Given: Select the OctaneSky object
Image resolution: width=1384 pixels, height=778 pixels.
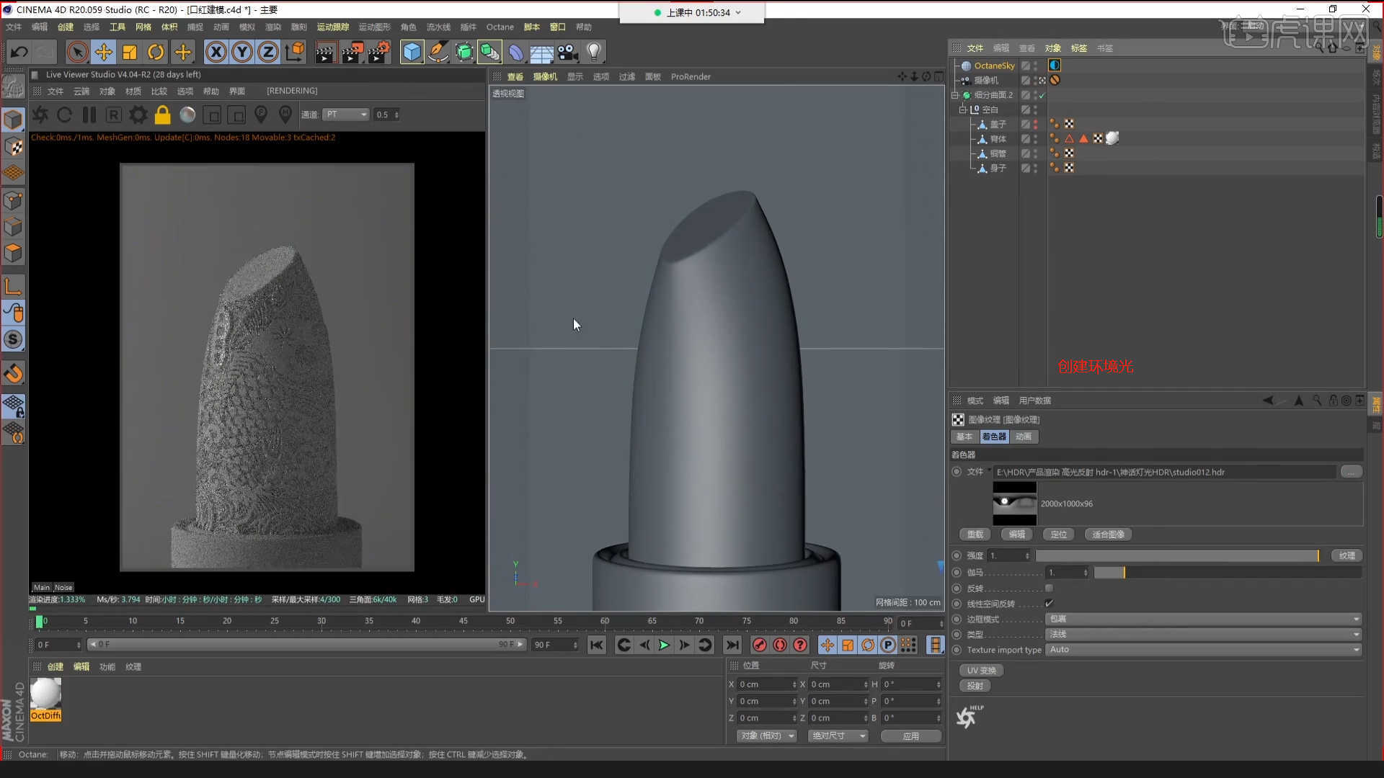Looking at the screenshot, I should (994, 66).
